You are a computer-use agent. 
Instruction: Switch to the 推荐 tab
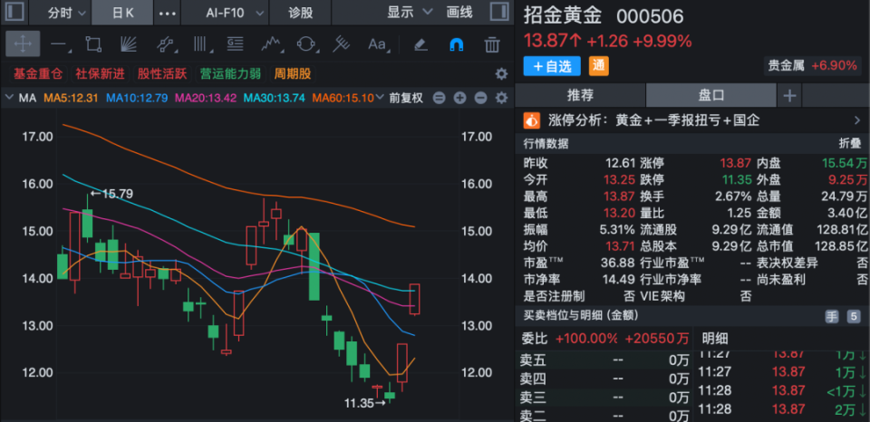(580, 95)
